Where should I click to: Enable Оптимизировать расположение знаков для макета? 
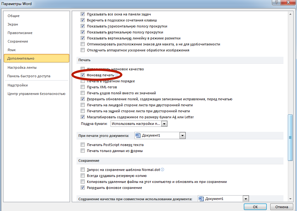83,44
